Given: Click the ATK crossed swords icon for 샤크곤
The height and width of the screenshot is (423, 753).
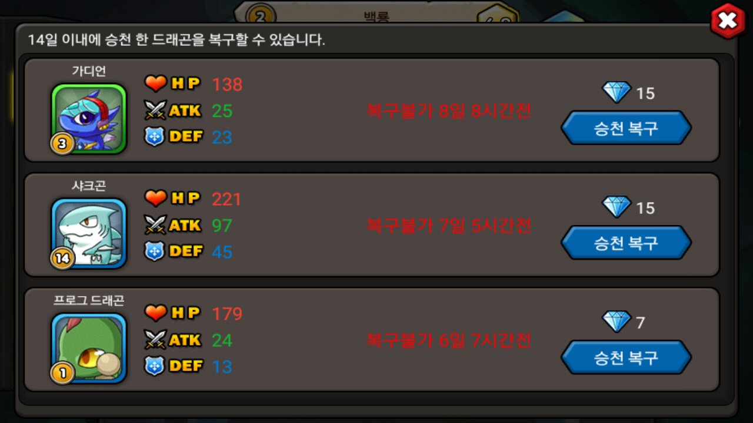Looking at the screenshot, I should [156, 224].
